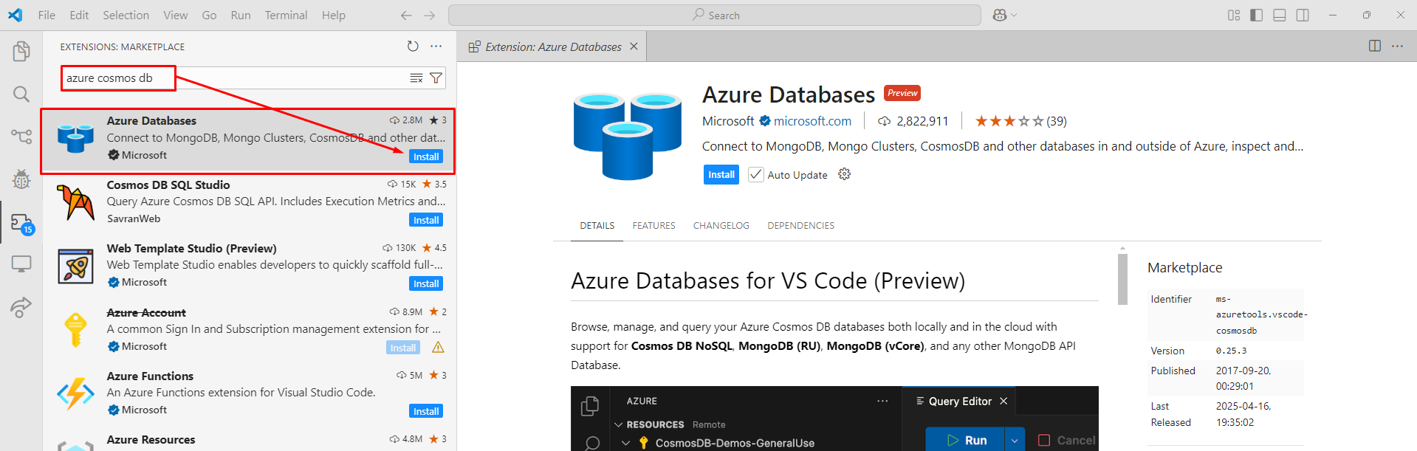Image resolution: width=1417 pixels, height=451 pixels.
Task: Click the VS Code logo icon
Action: click(x=16, y=16)
